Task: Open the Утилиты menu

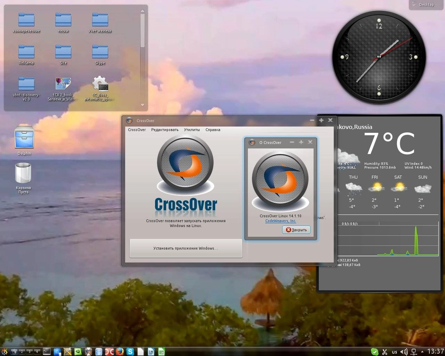Action: [x=192, y=130]
